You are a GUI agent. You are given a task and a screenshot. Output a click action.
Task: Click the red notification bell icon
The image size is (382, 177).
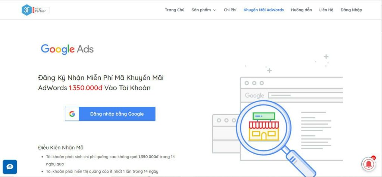pyautogui.click(x=368, y=164)
